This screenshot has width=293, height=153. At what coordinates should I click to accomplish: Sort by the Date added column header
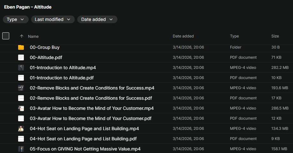(183, 36)
